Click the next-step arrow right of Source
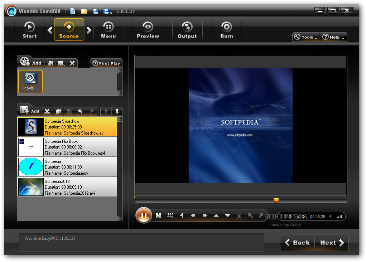This screenshot has width=366, height=262. click(89, 30)
